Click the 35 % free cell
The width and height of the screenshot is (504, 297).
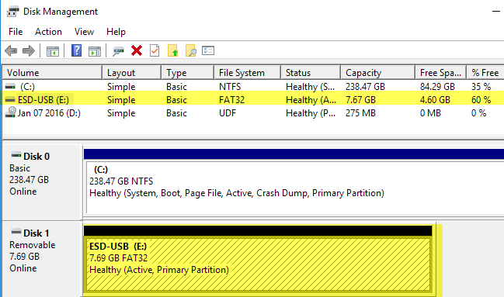pyautogui.click(x=481, y=87)
